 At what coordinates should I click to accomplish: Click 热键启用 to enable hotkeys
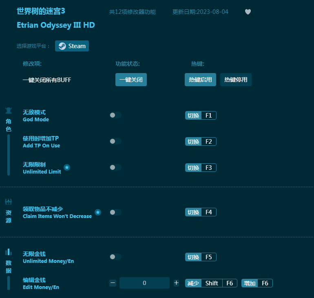[200, 80]
